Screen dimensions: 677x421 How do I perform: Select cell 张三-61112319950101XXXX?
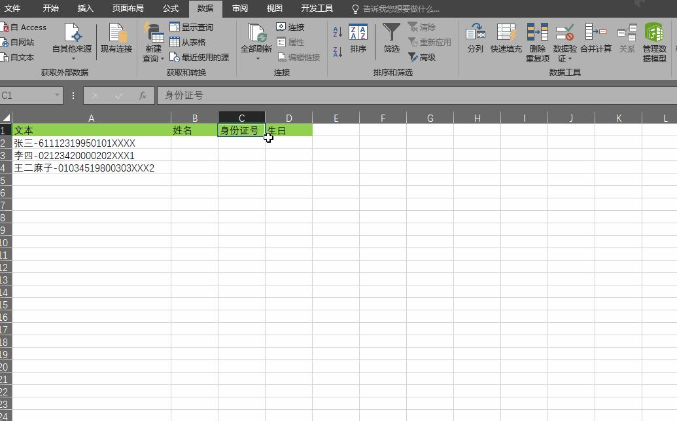[x=92, y=143]
